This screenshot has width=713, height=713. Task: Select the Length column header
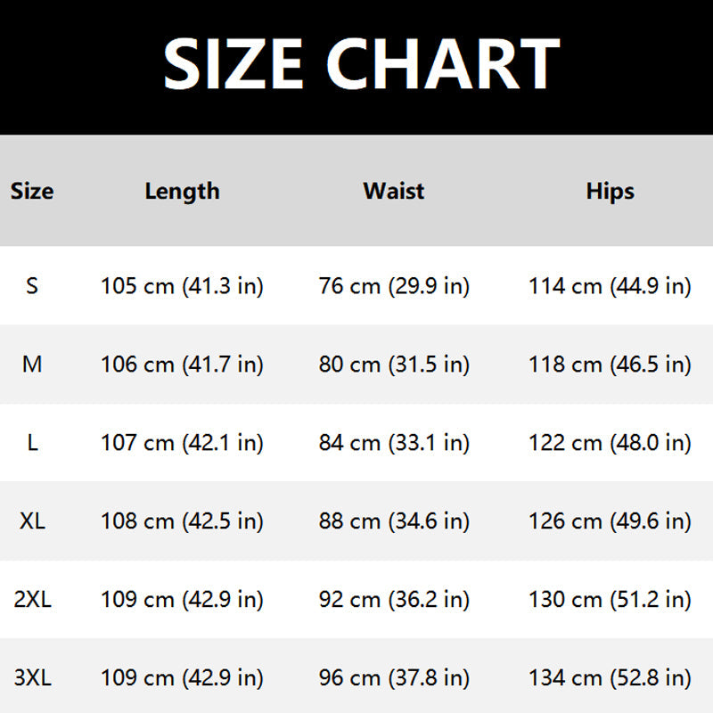tap(182, 191)
